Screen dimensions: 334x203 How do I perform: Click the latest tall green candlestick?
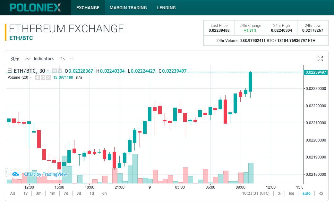pos(250,82)
